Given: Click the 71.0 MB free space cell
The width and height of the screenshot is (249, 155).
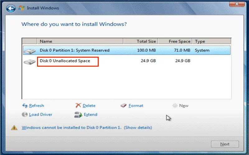Looking at the screenshot, I should 182,50.
